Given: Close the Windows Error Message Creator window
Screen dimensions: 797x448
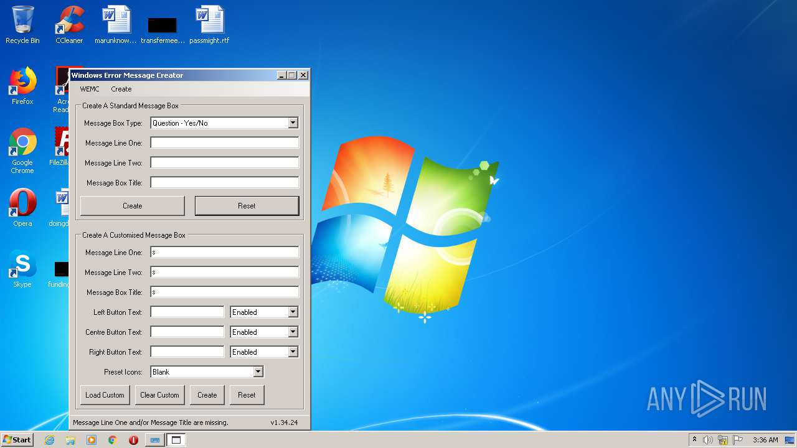Looking at the screenshot, I should point(303,75).
